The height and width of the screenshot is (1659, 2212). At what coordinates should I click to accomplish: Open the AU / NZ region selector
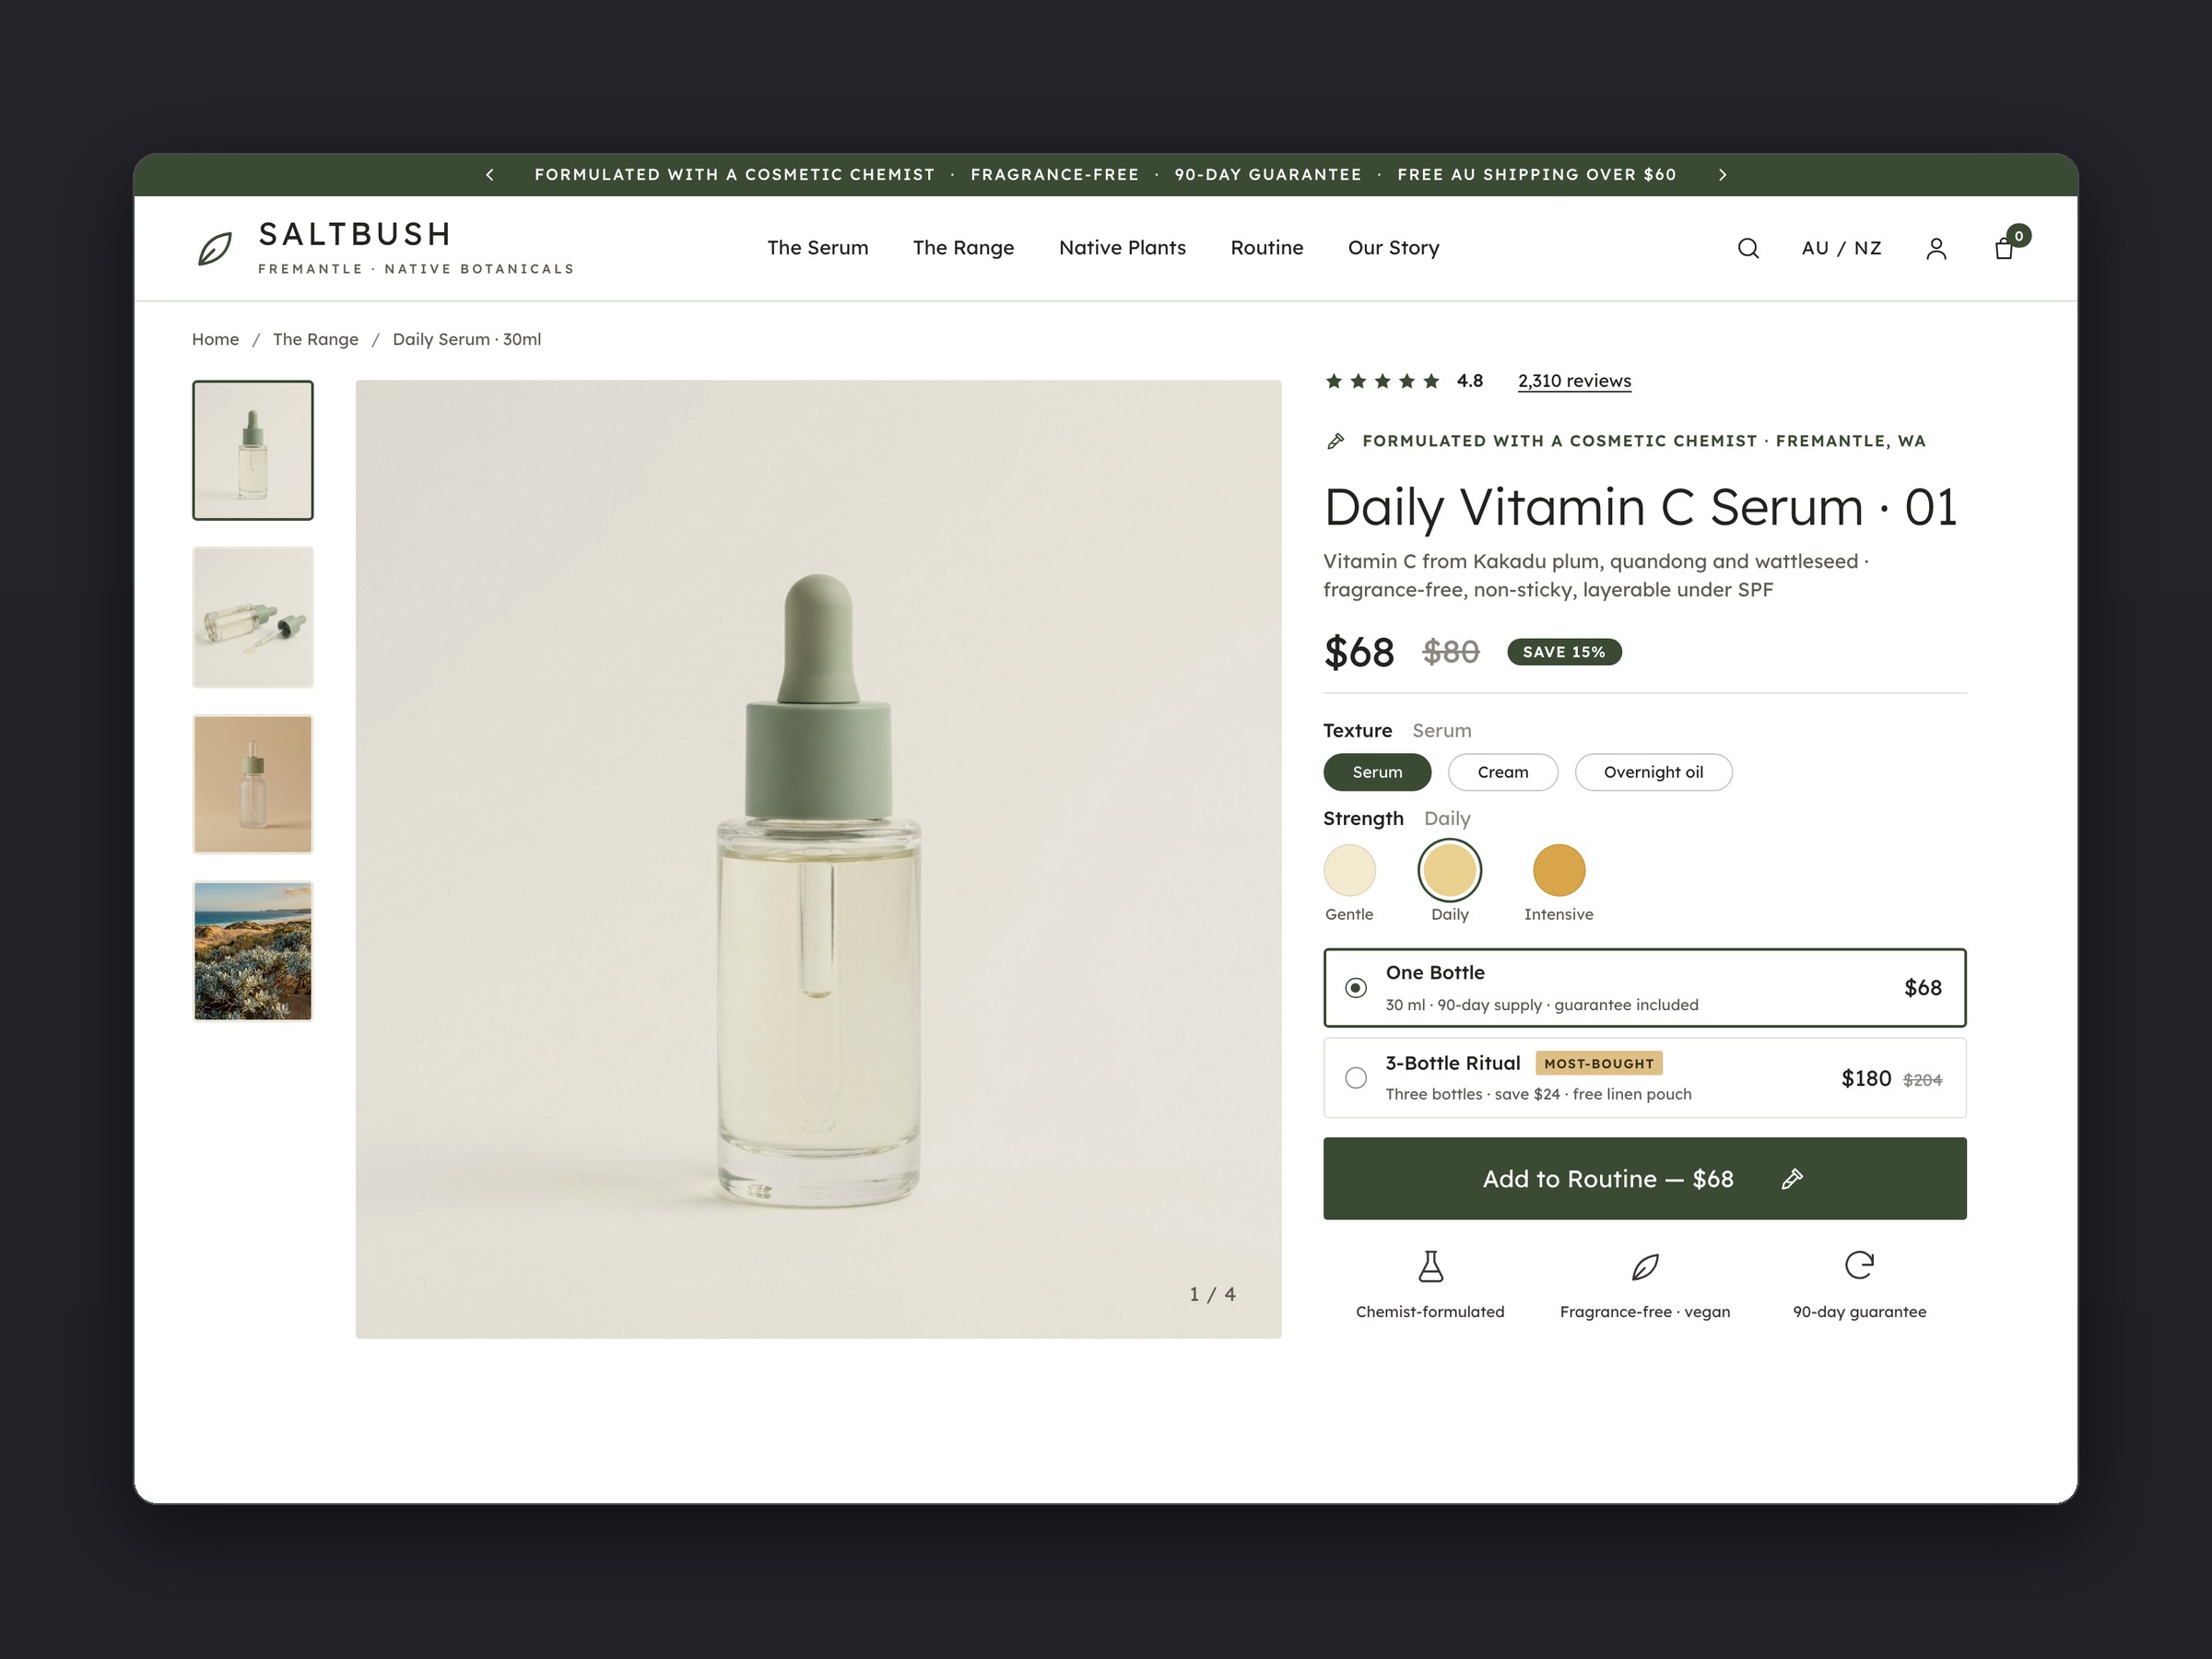[x=1841, y=248]
